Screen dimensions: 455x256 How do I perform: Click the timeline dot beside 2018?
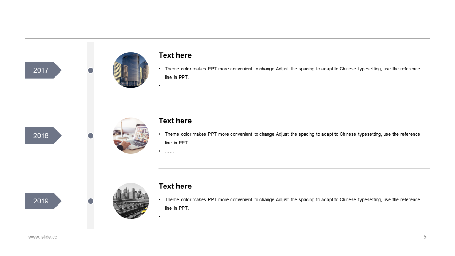[91, 136]
